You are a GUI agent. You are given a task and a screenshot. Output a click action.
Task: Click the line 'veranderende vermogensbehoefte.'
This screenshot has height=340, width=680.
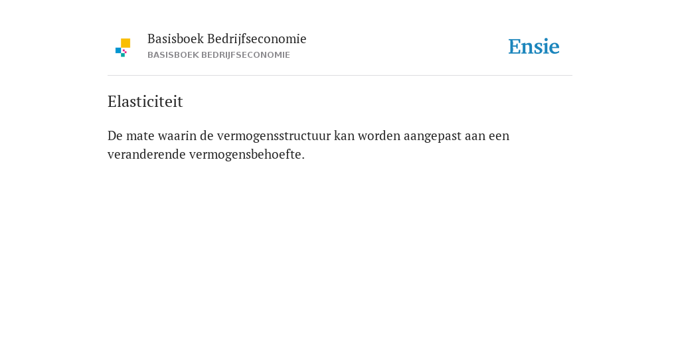(206, 154)
